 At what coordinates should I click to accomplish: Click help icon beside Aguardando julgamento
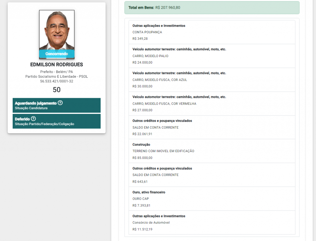click(x=60, y=103)
